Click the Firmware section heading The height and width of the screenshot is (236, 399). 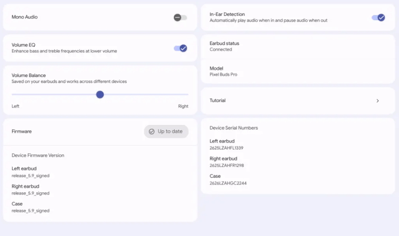pyautogui.click(x=21, y=131)
